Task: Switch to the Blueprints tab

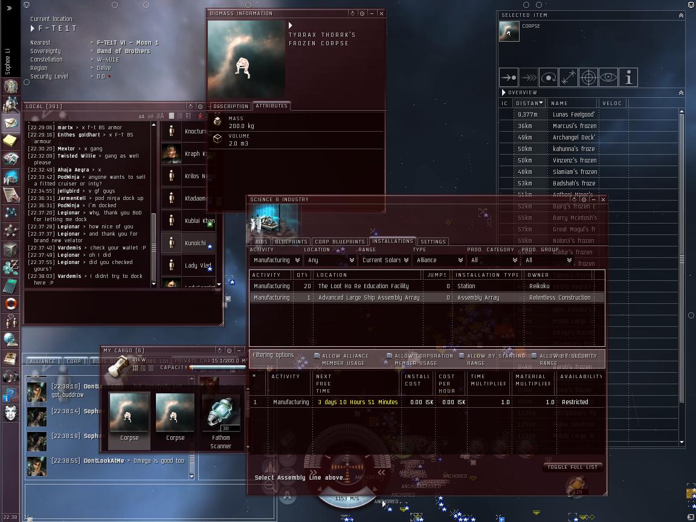Action: [291, 242]
